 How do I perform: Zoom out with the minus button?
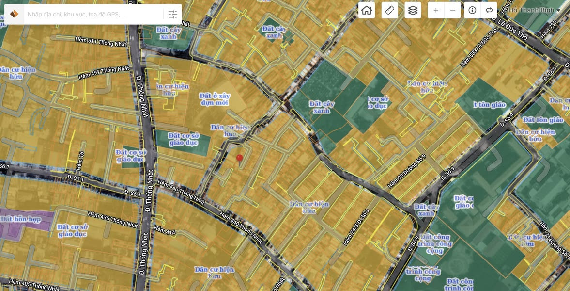pos(452,10)
